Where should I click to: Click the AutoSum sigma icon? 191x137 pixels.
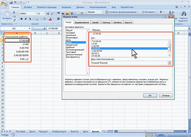[161, 12]
